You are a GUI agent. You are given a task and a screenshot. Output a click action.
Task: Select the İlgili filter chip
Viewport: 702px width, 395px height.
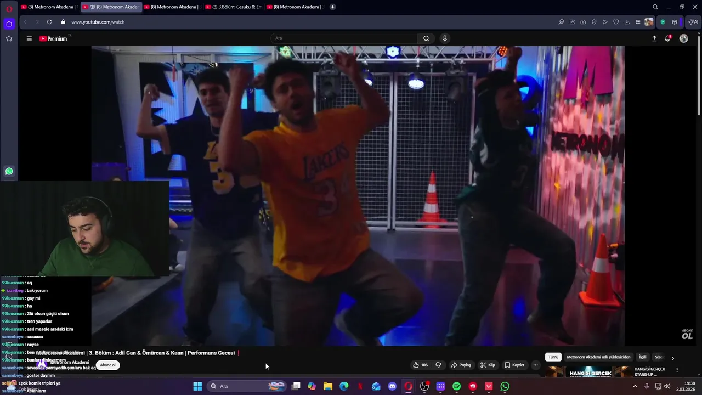coord(642,357)
